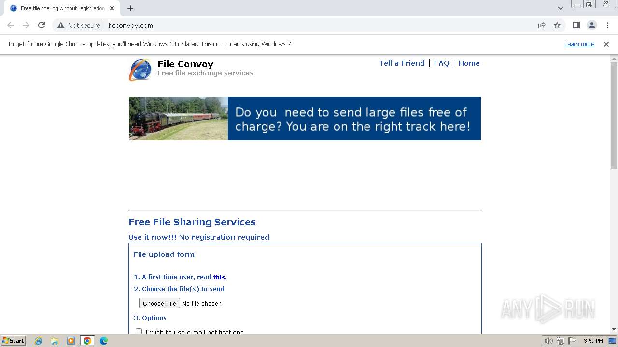
Task: Click the 'Use it now!!! No registration required' text
Action: click(199, 237)
